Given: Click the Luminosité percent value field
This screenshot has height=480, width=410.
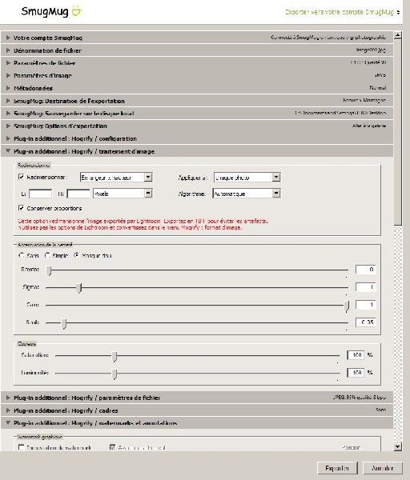Looking at the screenshot, I should [x=356, y=373].
